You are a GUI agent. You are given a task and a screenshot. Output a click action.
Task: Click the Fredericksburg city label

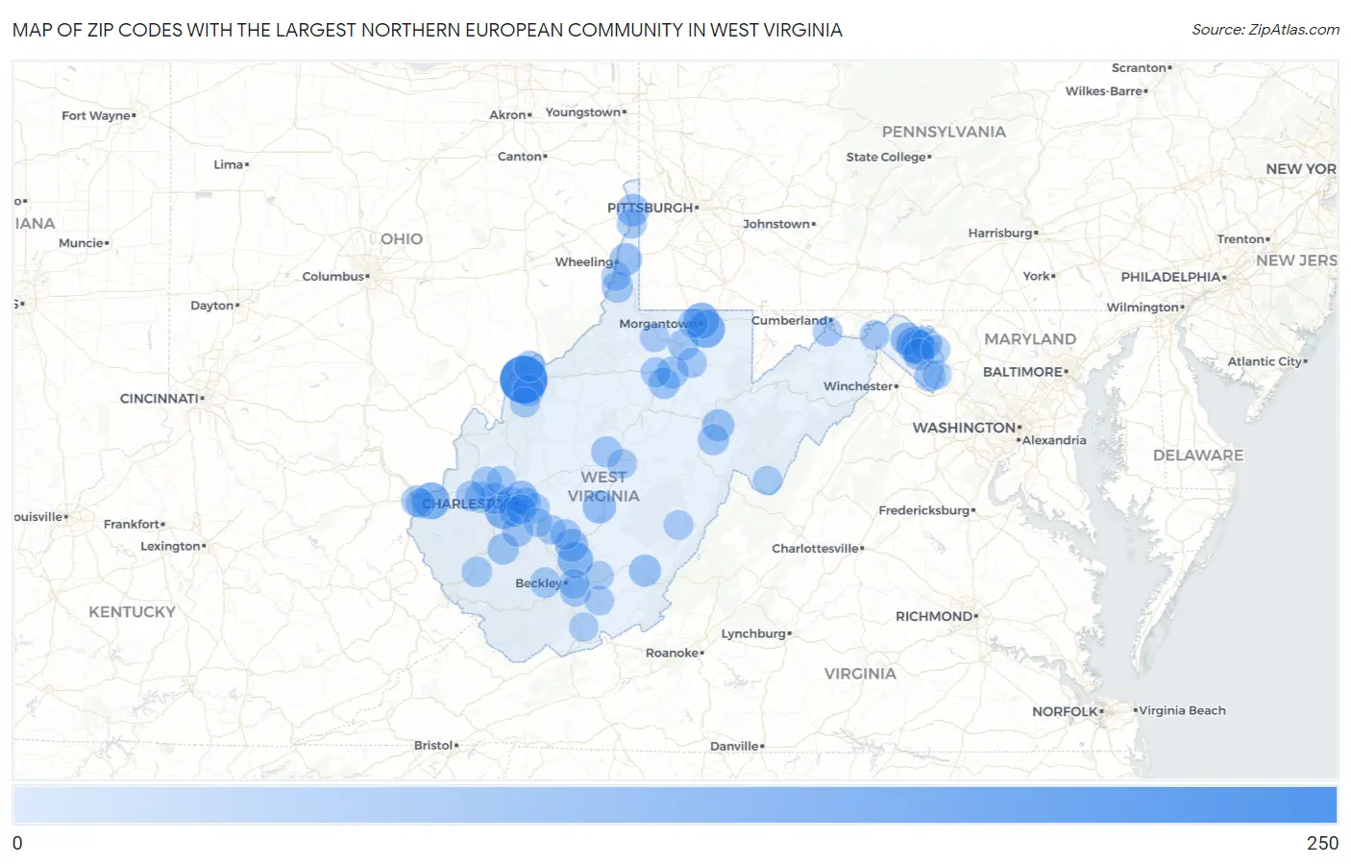[924, 510]
